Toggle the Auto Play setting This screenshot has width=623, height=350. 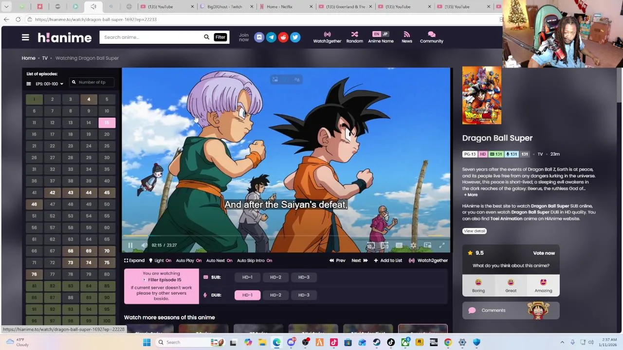[x=189, y=261]
